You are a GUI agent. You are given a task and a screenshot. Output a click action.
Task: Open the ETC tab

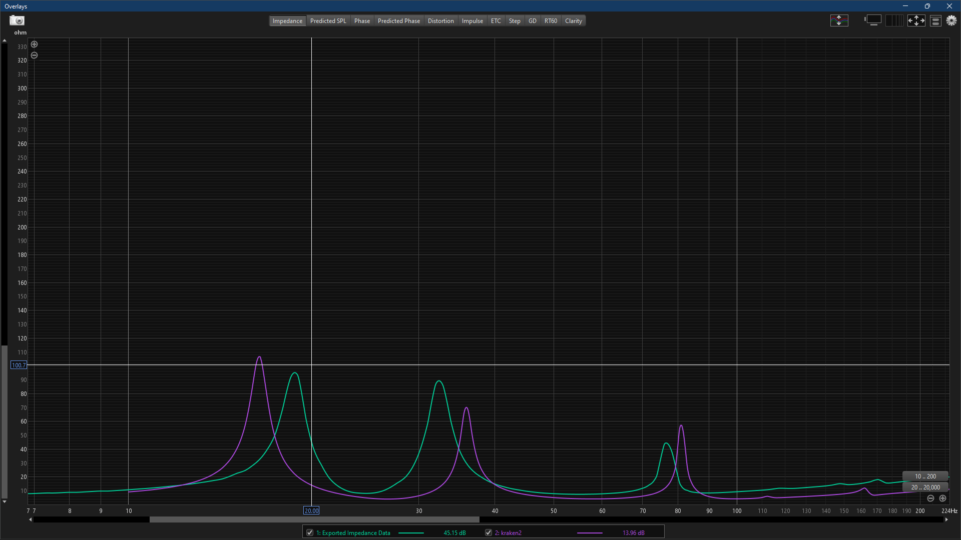tap(496, 21)
